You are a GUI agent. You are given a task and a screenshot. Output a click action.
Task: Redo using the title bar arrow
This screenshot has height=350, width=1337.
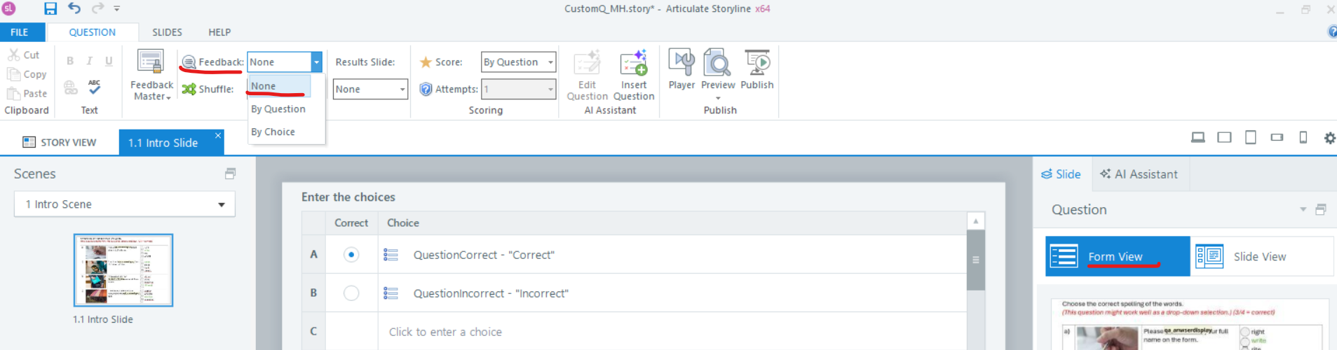97,8
